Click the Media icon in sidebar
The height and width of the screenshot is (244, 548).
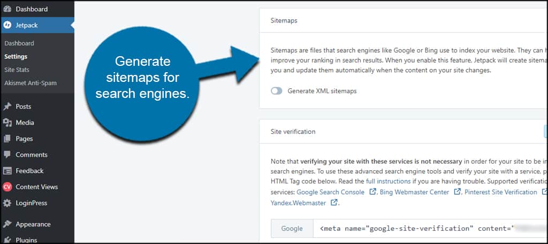coord(7,123)
